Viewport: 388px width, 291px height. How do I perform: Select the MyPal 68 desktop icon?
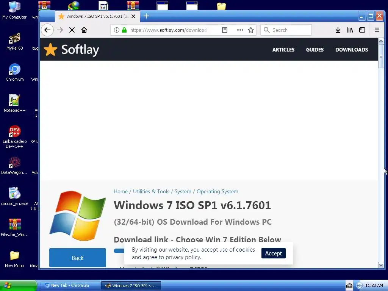point(14,41)
